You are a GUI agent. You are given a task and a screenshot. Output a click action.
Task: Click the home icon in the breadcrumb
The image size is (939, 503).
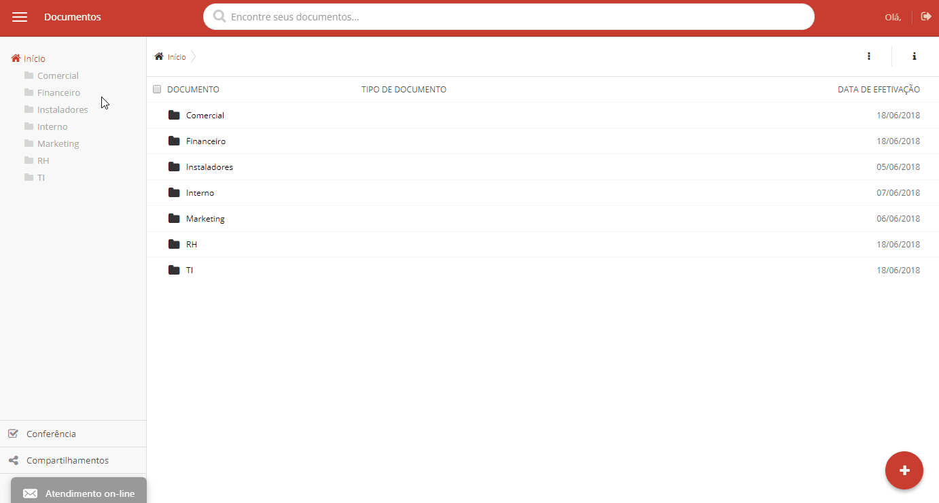(159, 56)
